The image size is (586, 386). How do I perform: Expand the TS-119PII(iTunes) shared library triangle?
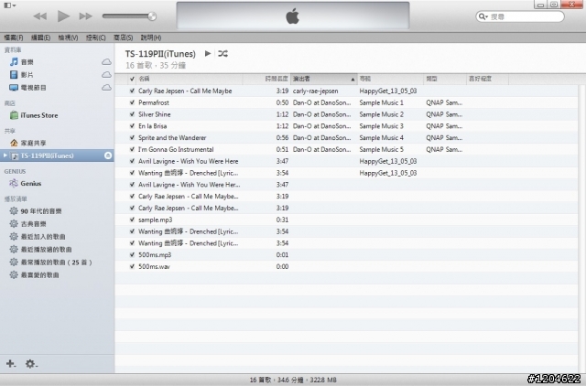coord(5,155)
